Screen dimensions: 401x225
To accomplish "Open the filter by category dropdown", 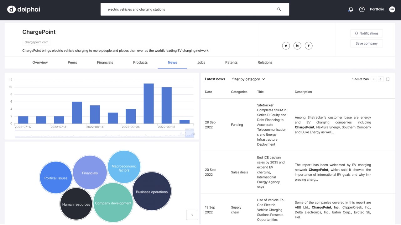I will [x=249, y=79].
